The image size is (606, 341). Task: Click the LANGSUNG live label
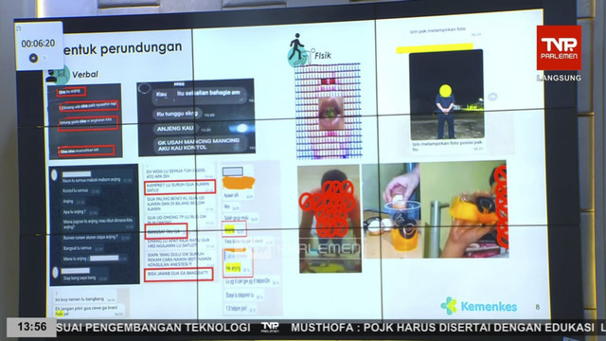pyautogui.click(x=560, y=78)
